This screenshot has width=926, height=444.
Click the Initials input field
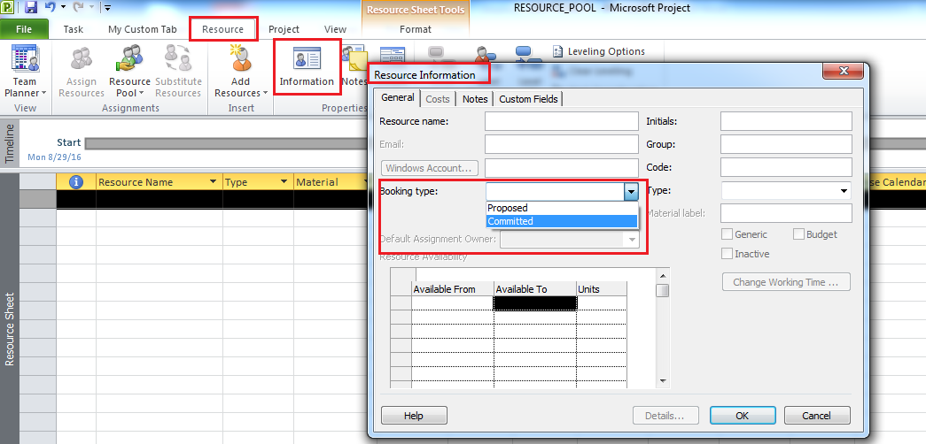(786, 121)
